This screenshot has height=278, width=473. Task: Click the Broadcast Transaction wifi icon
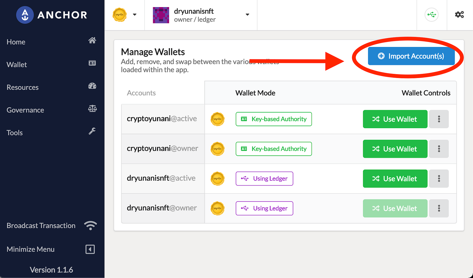(90, 225)
